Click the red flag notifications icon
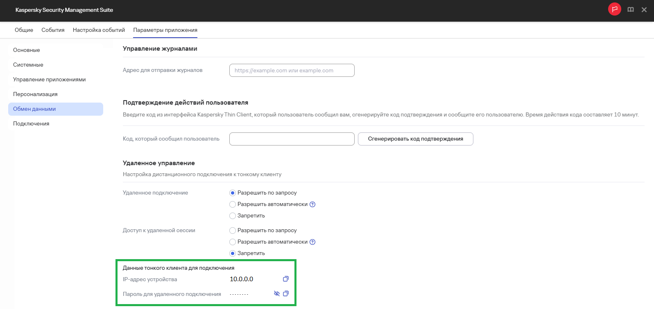 (614, 9)
